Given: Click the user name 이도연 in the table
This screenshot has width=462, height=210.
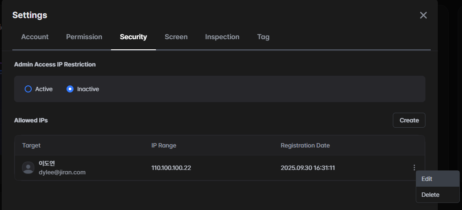Looking at the screenshot, I should click(47, 163).
